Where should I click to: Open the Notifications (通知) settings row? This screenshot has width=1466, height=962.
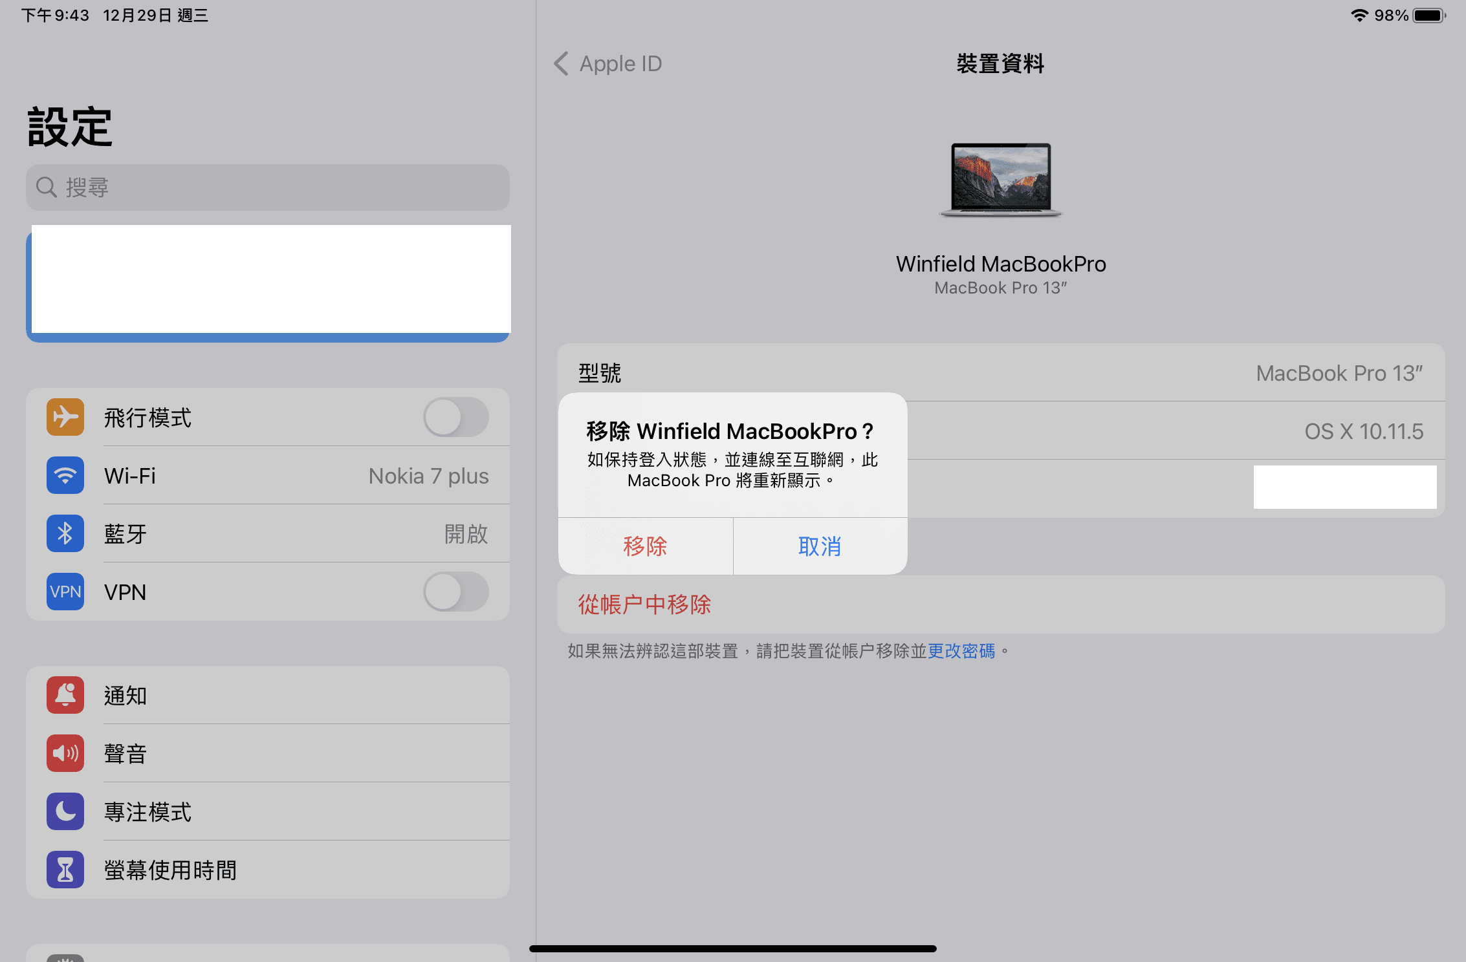(x=268, y=695)
